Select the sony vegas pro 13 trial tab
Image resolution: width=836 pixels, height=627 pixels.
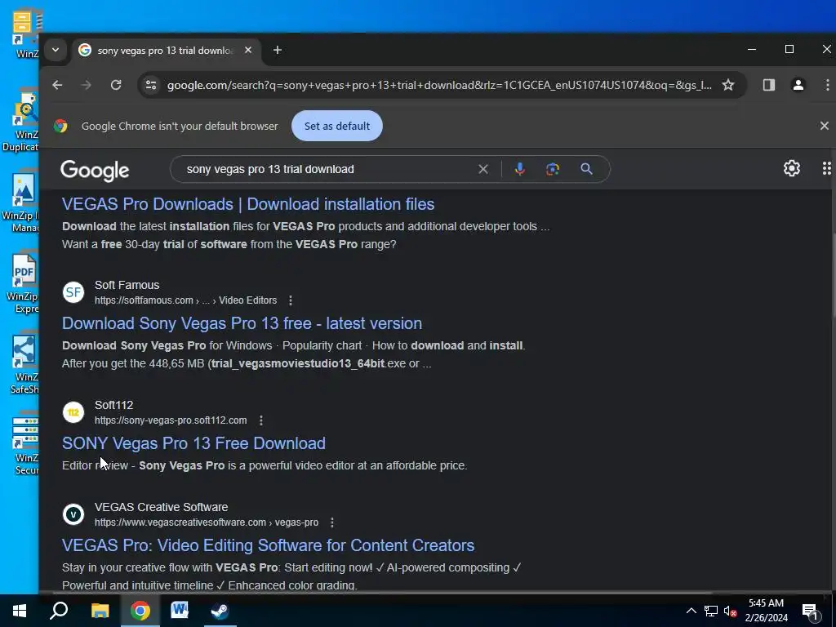[165, 51]
